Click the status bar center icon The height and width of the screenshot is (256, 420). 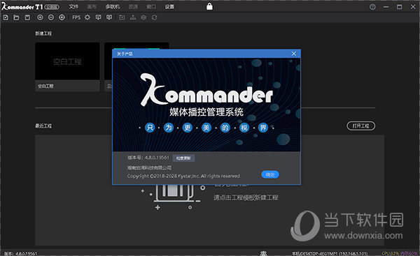coord(264,253)
